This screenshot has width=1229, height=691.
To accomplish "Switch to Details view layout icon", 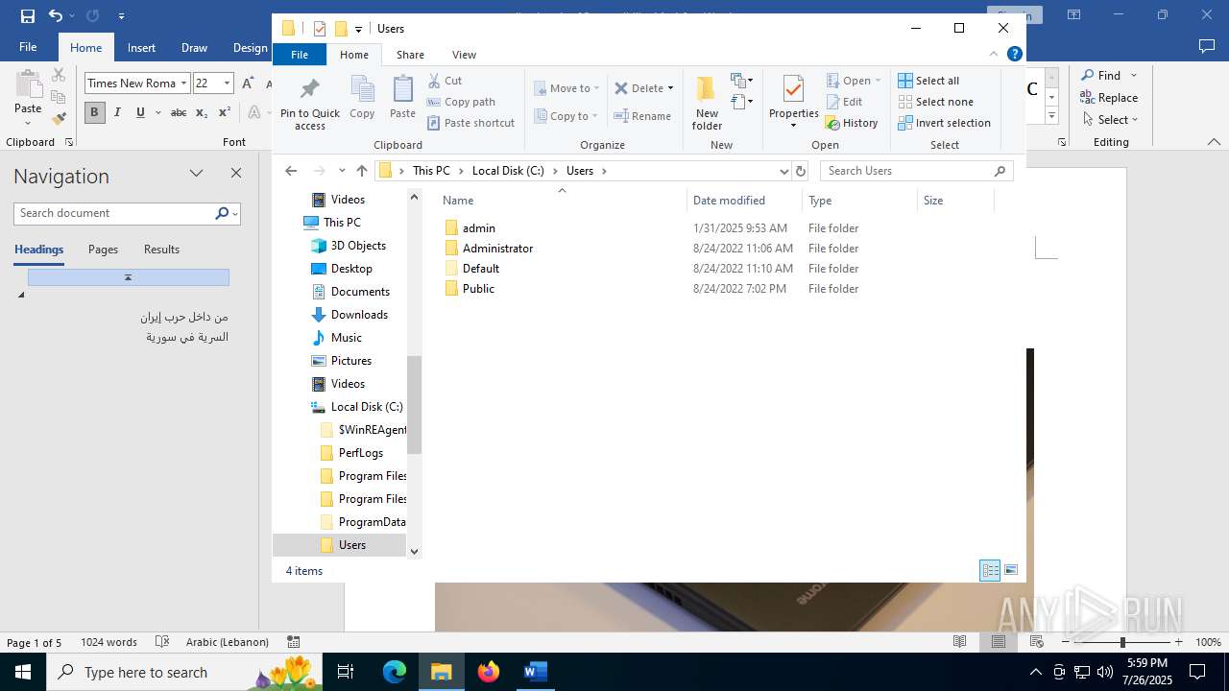I will (990, 570).
